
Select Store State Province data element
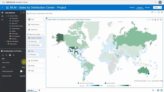17,26
